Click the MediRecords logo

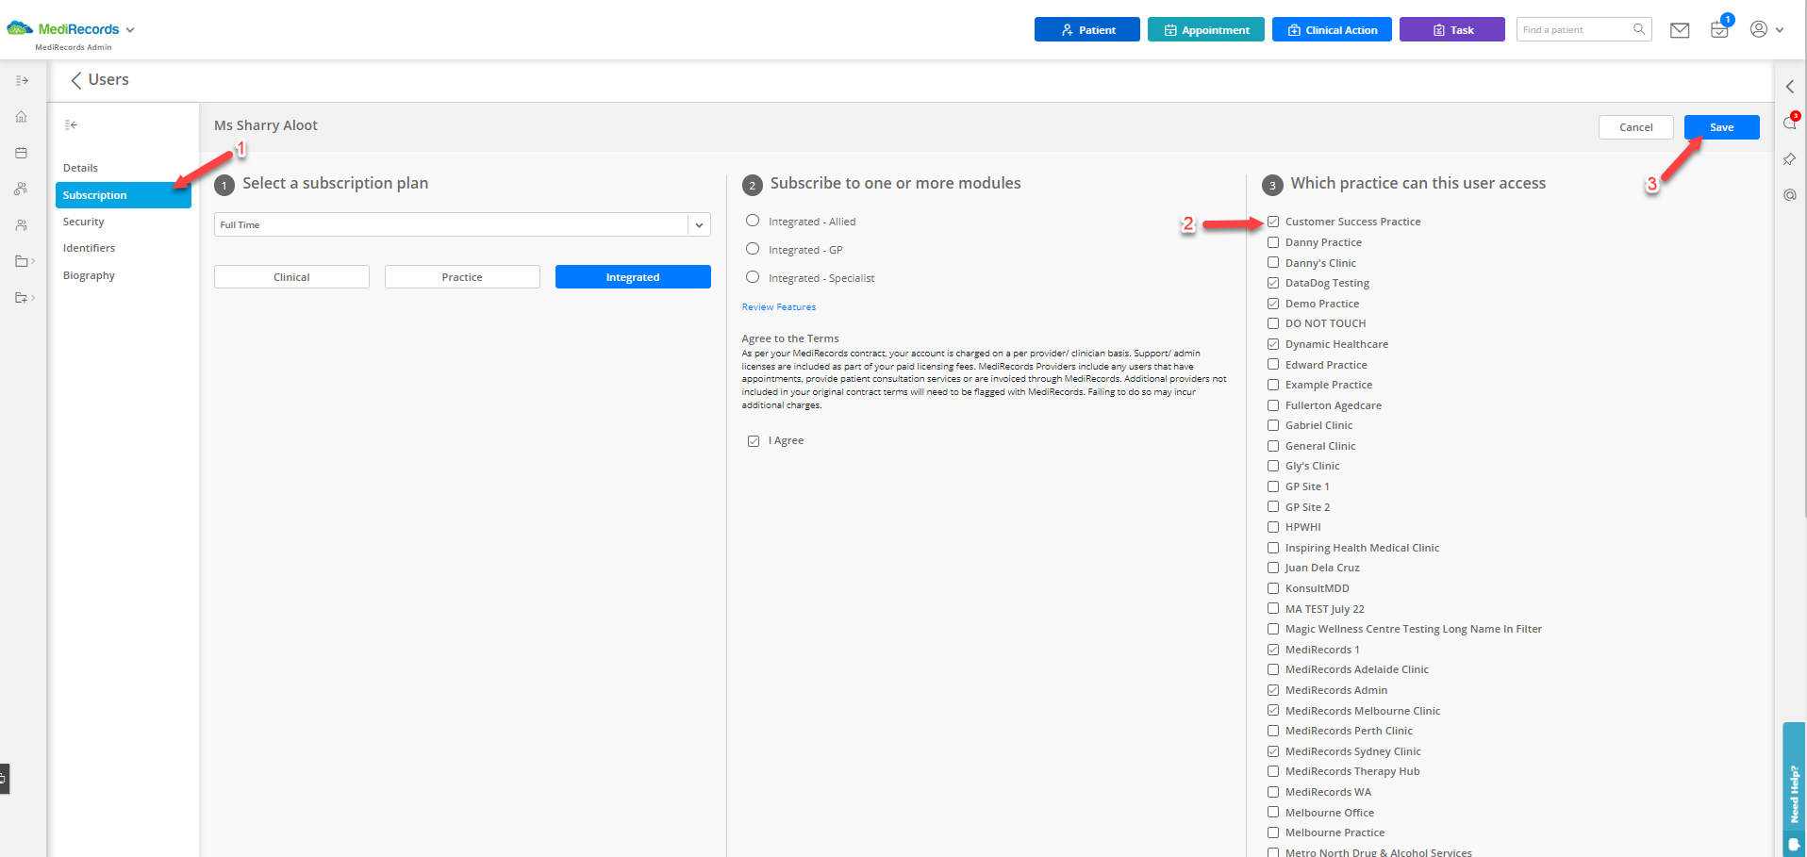click(64, 29)
